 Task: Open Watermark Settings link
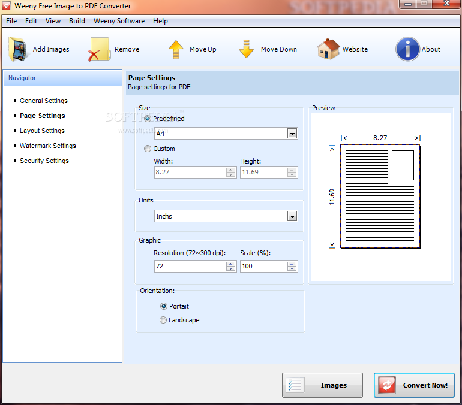(x=48, y=146)
